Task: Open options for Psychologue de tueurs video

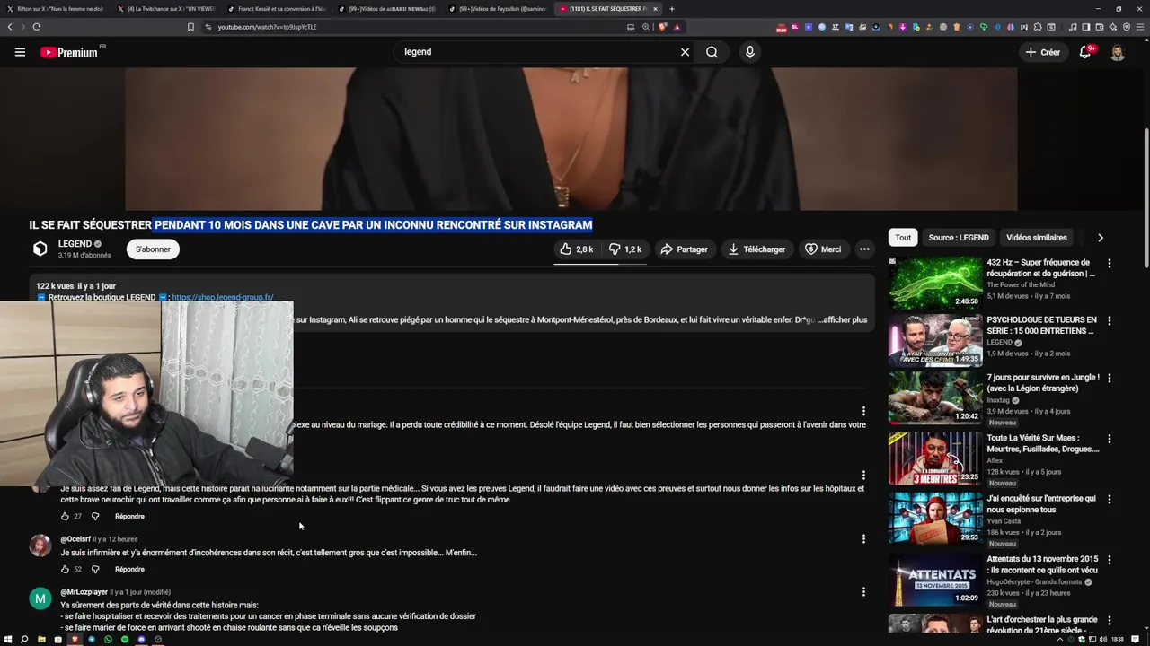Action: click(x=1109, y=321)
